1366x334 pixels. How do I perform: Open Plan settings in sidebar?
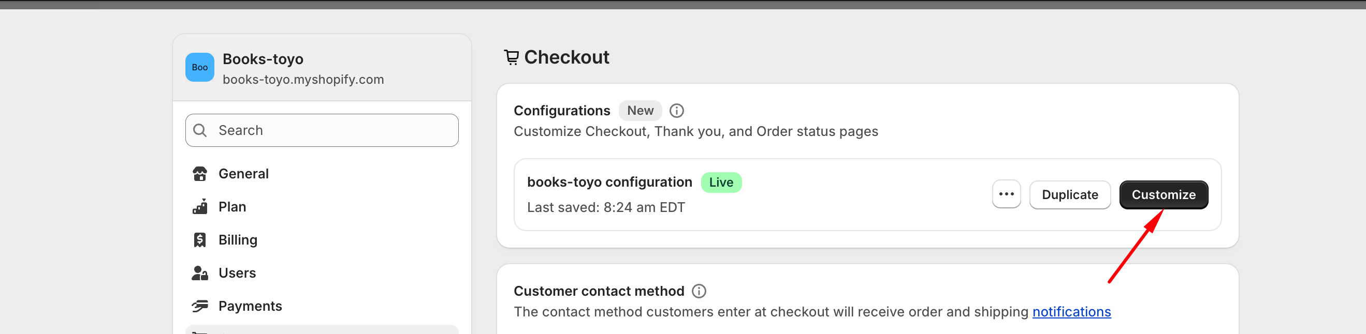pos(322,207)
